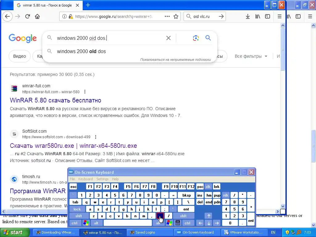Select the Видео filter chip
Image resolution: width=316 pixels, height=237 pixels.
(19, 56)
